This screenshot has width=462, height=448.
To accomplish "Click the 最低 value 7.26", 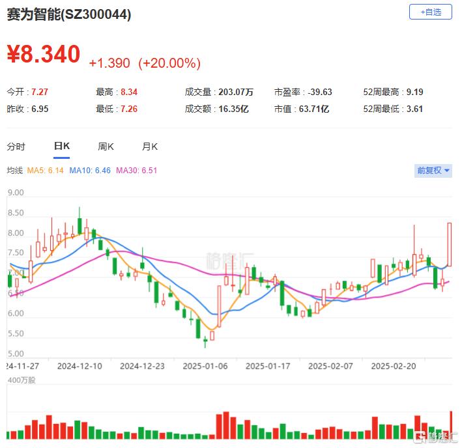I will tap(129, 109).
